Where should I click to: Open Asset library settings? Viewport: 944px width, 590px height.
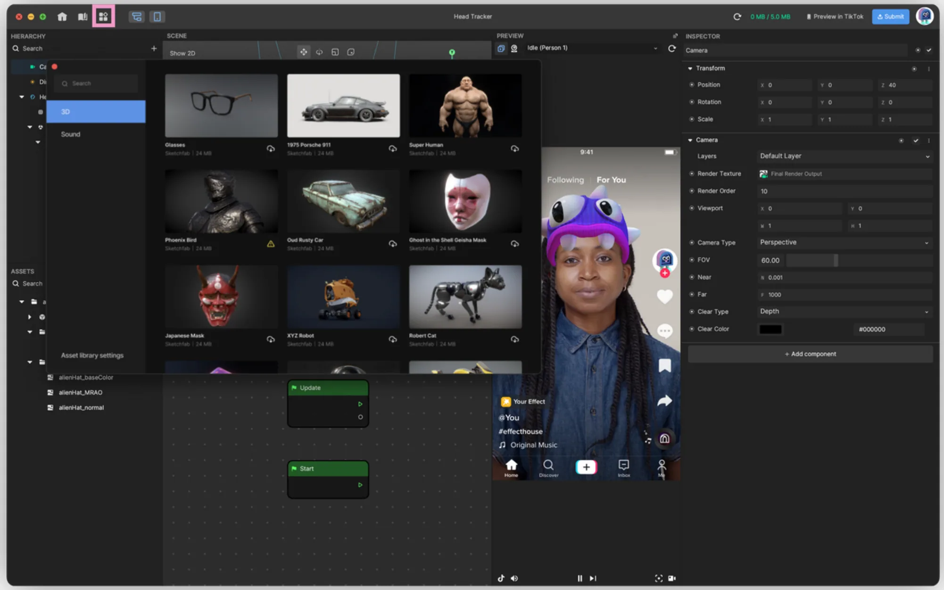pos(92,355)
